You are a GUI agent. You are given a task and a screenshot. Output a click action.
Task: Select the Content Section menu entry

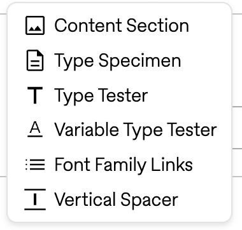tap(120, 25)
